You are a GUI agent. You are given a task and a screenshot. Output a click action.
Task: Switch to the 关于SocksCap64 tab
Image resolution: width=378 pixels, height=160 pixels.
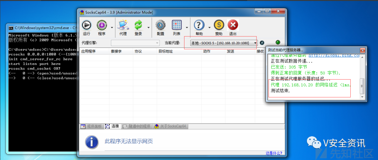point(170,126)
